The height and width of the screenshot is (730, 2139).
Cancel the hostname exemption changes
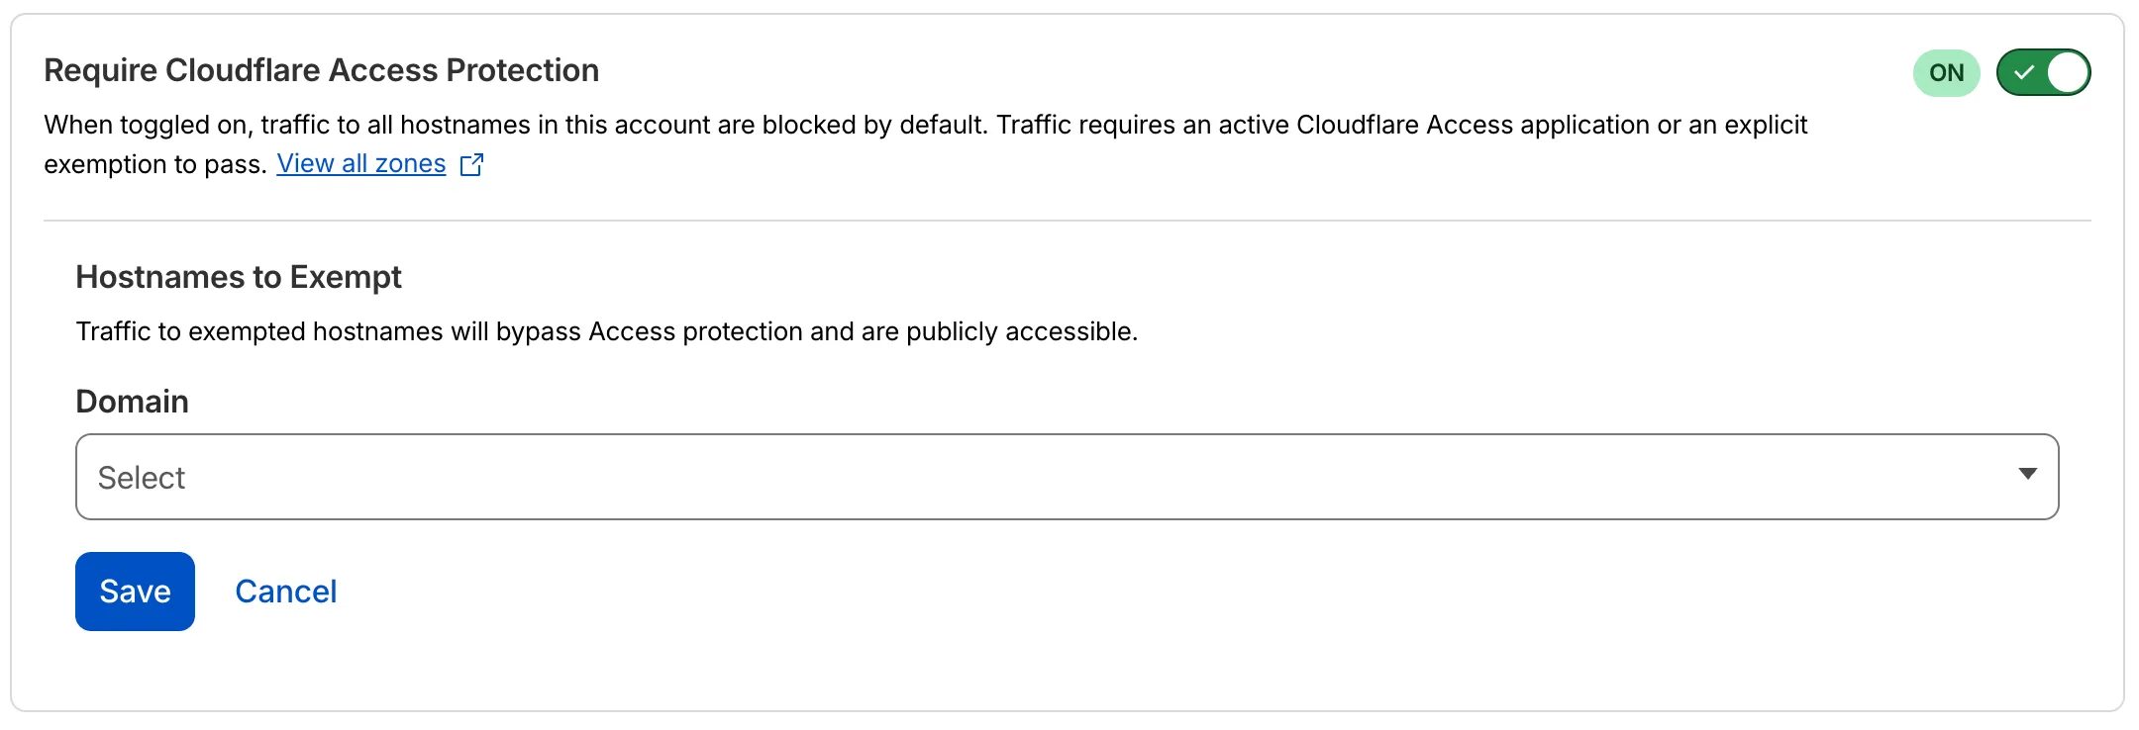pyautogui.click(x=285, y=591)
